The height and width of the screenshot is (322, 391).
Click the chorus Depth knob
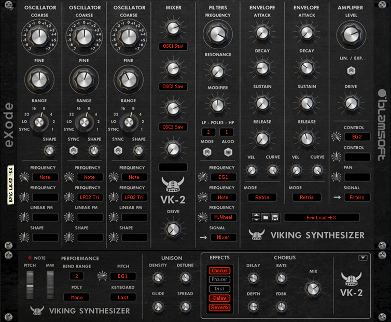click(253, 306)
